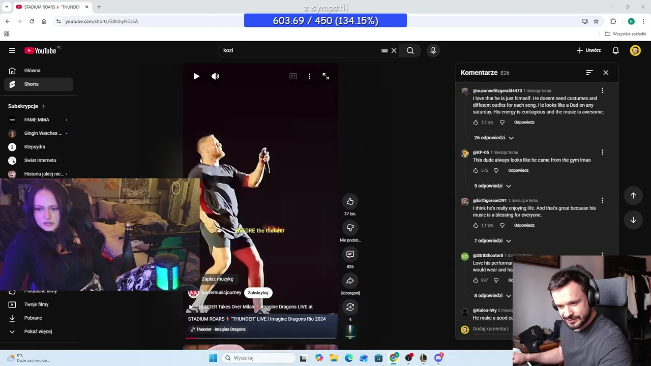Open Discord from the taskbar
This screenshot has width=651, height=366.
point(438,358)
